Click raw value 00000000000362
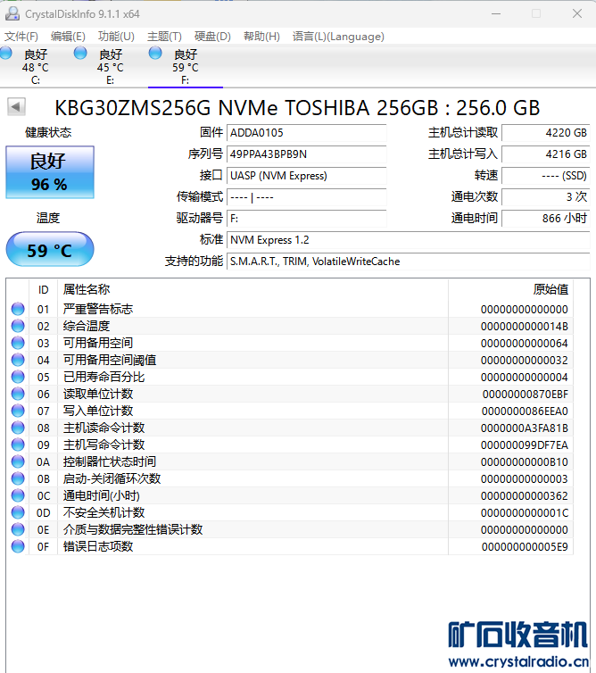 pos(525,495)
